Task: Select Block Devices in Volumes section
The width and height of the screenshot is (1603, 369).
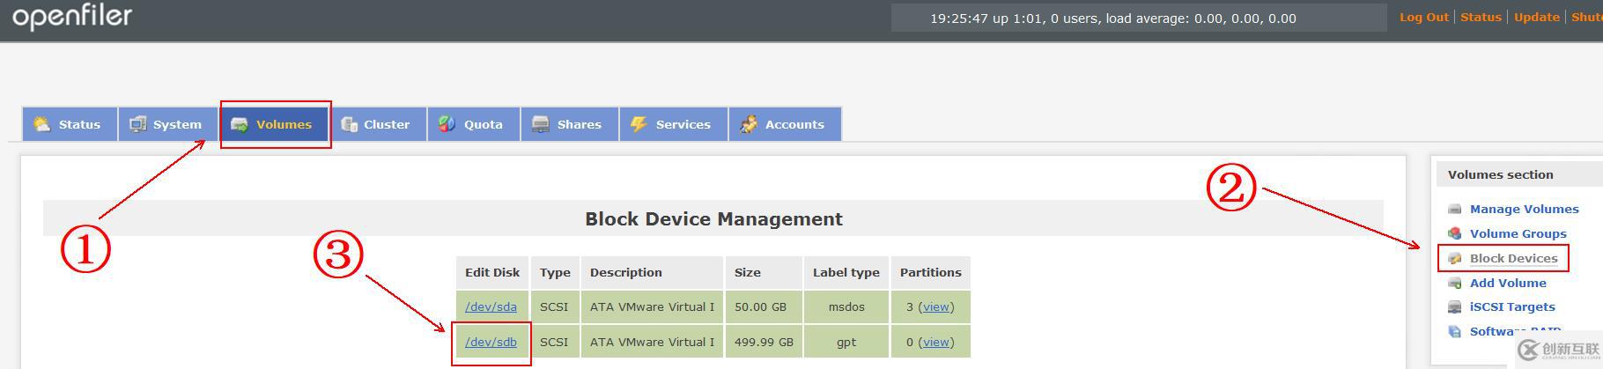Action: point(1513,258)
